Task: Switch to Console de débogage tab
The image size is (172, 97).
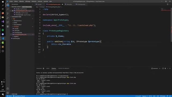Action: coord(64,68)
